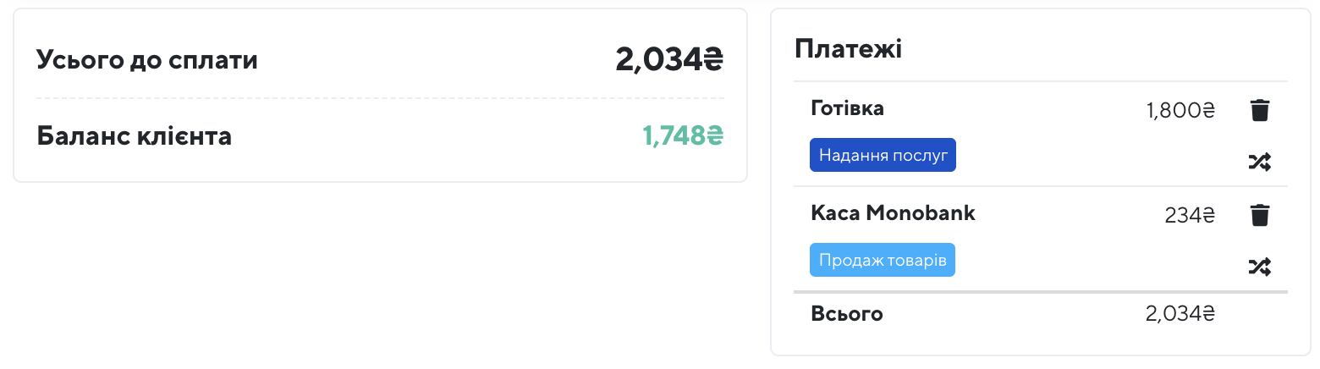Click the dashed divider above Баланс клієнта
This screenshot has width=1320, height=369.
pyautogui.click(x=380, y=98)
